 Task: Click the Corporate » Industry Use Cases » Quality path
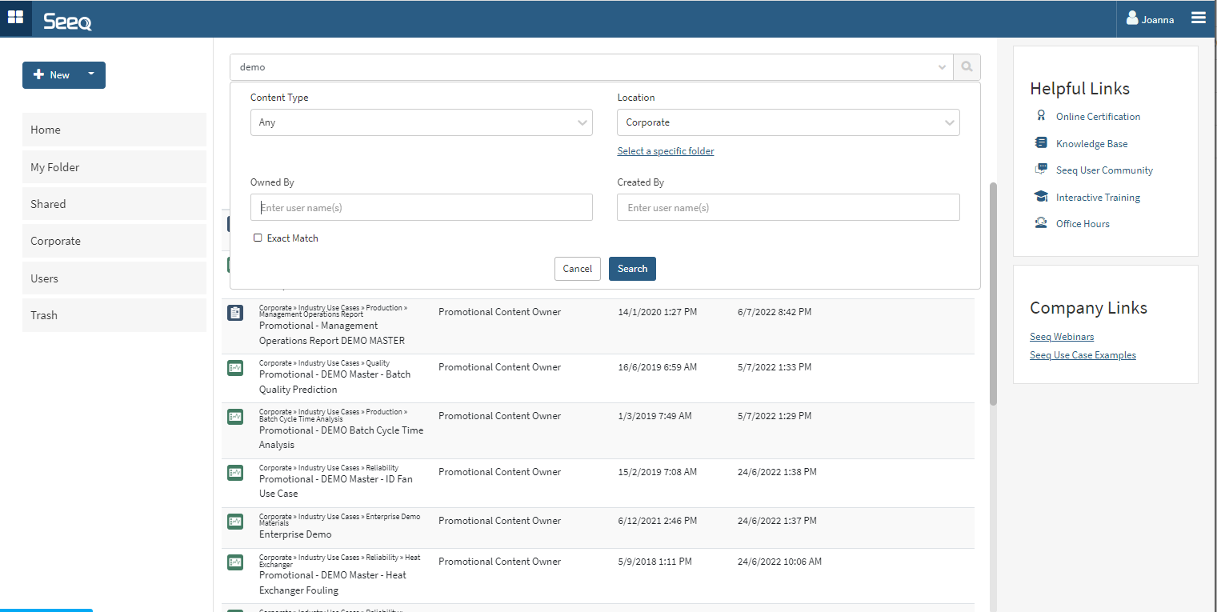tap(324, 363)
